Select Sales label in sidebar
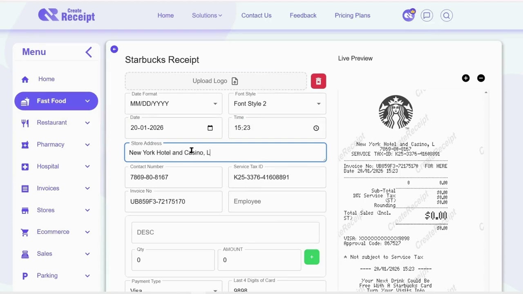Screen dimensions: 523x294 point(44,254)
